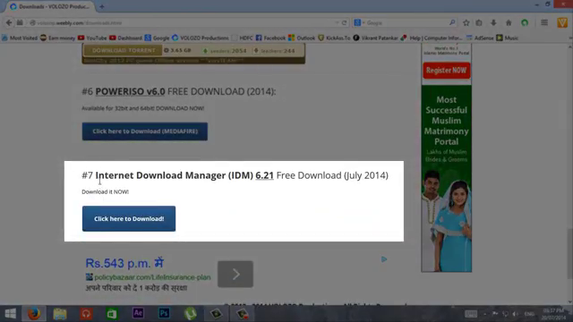
Task: Go to the Firefox Home page icon
Action: click(x=509, y=22)
